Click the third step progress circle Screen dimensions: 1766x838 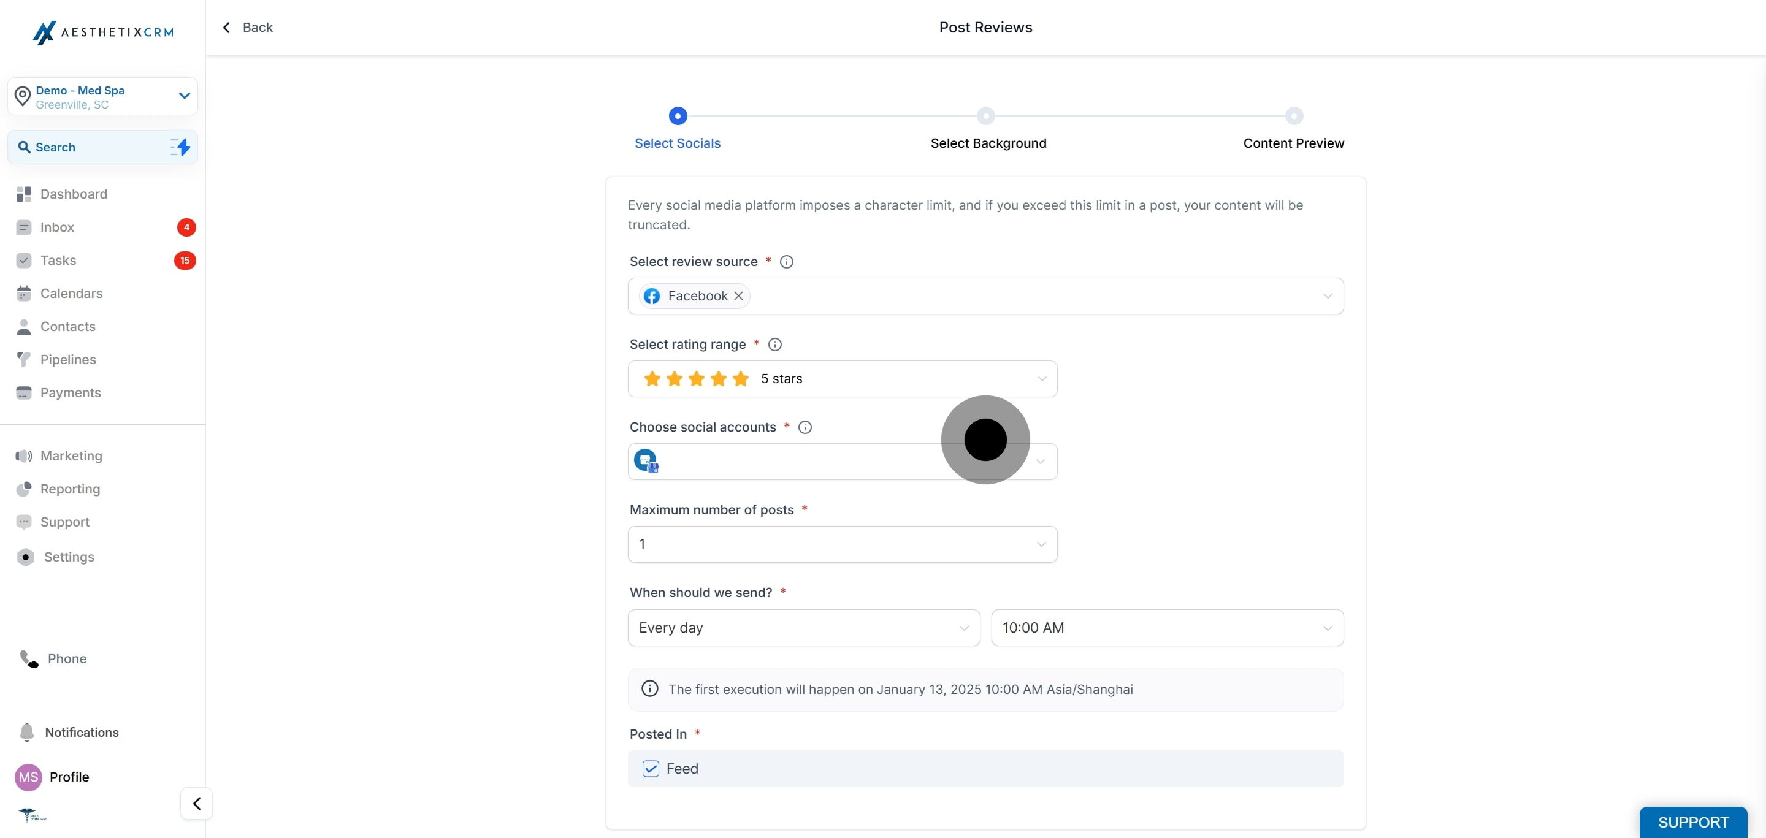pos(1294,115)
